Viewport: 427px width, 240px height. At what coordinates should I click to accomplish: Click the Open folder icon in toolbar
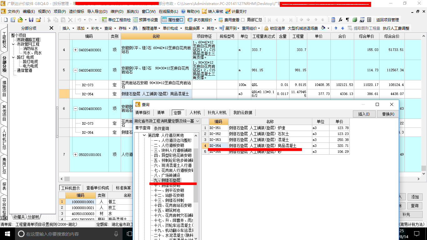pyautogui.click(x=20, y=20)
